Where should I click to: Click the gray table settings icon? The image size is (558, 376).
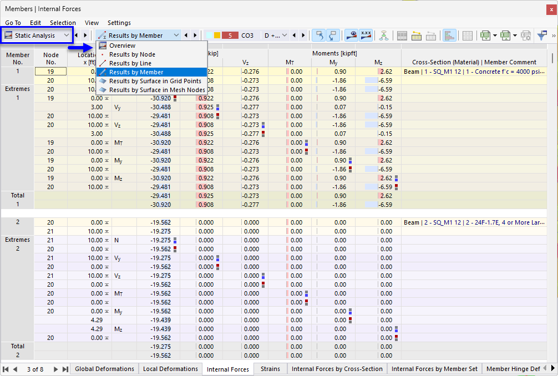(402, 35)
